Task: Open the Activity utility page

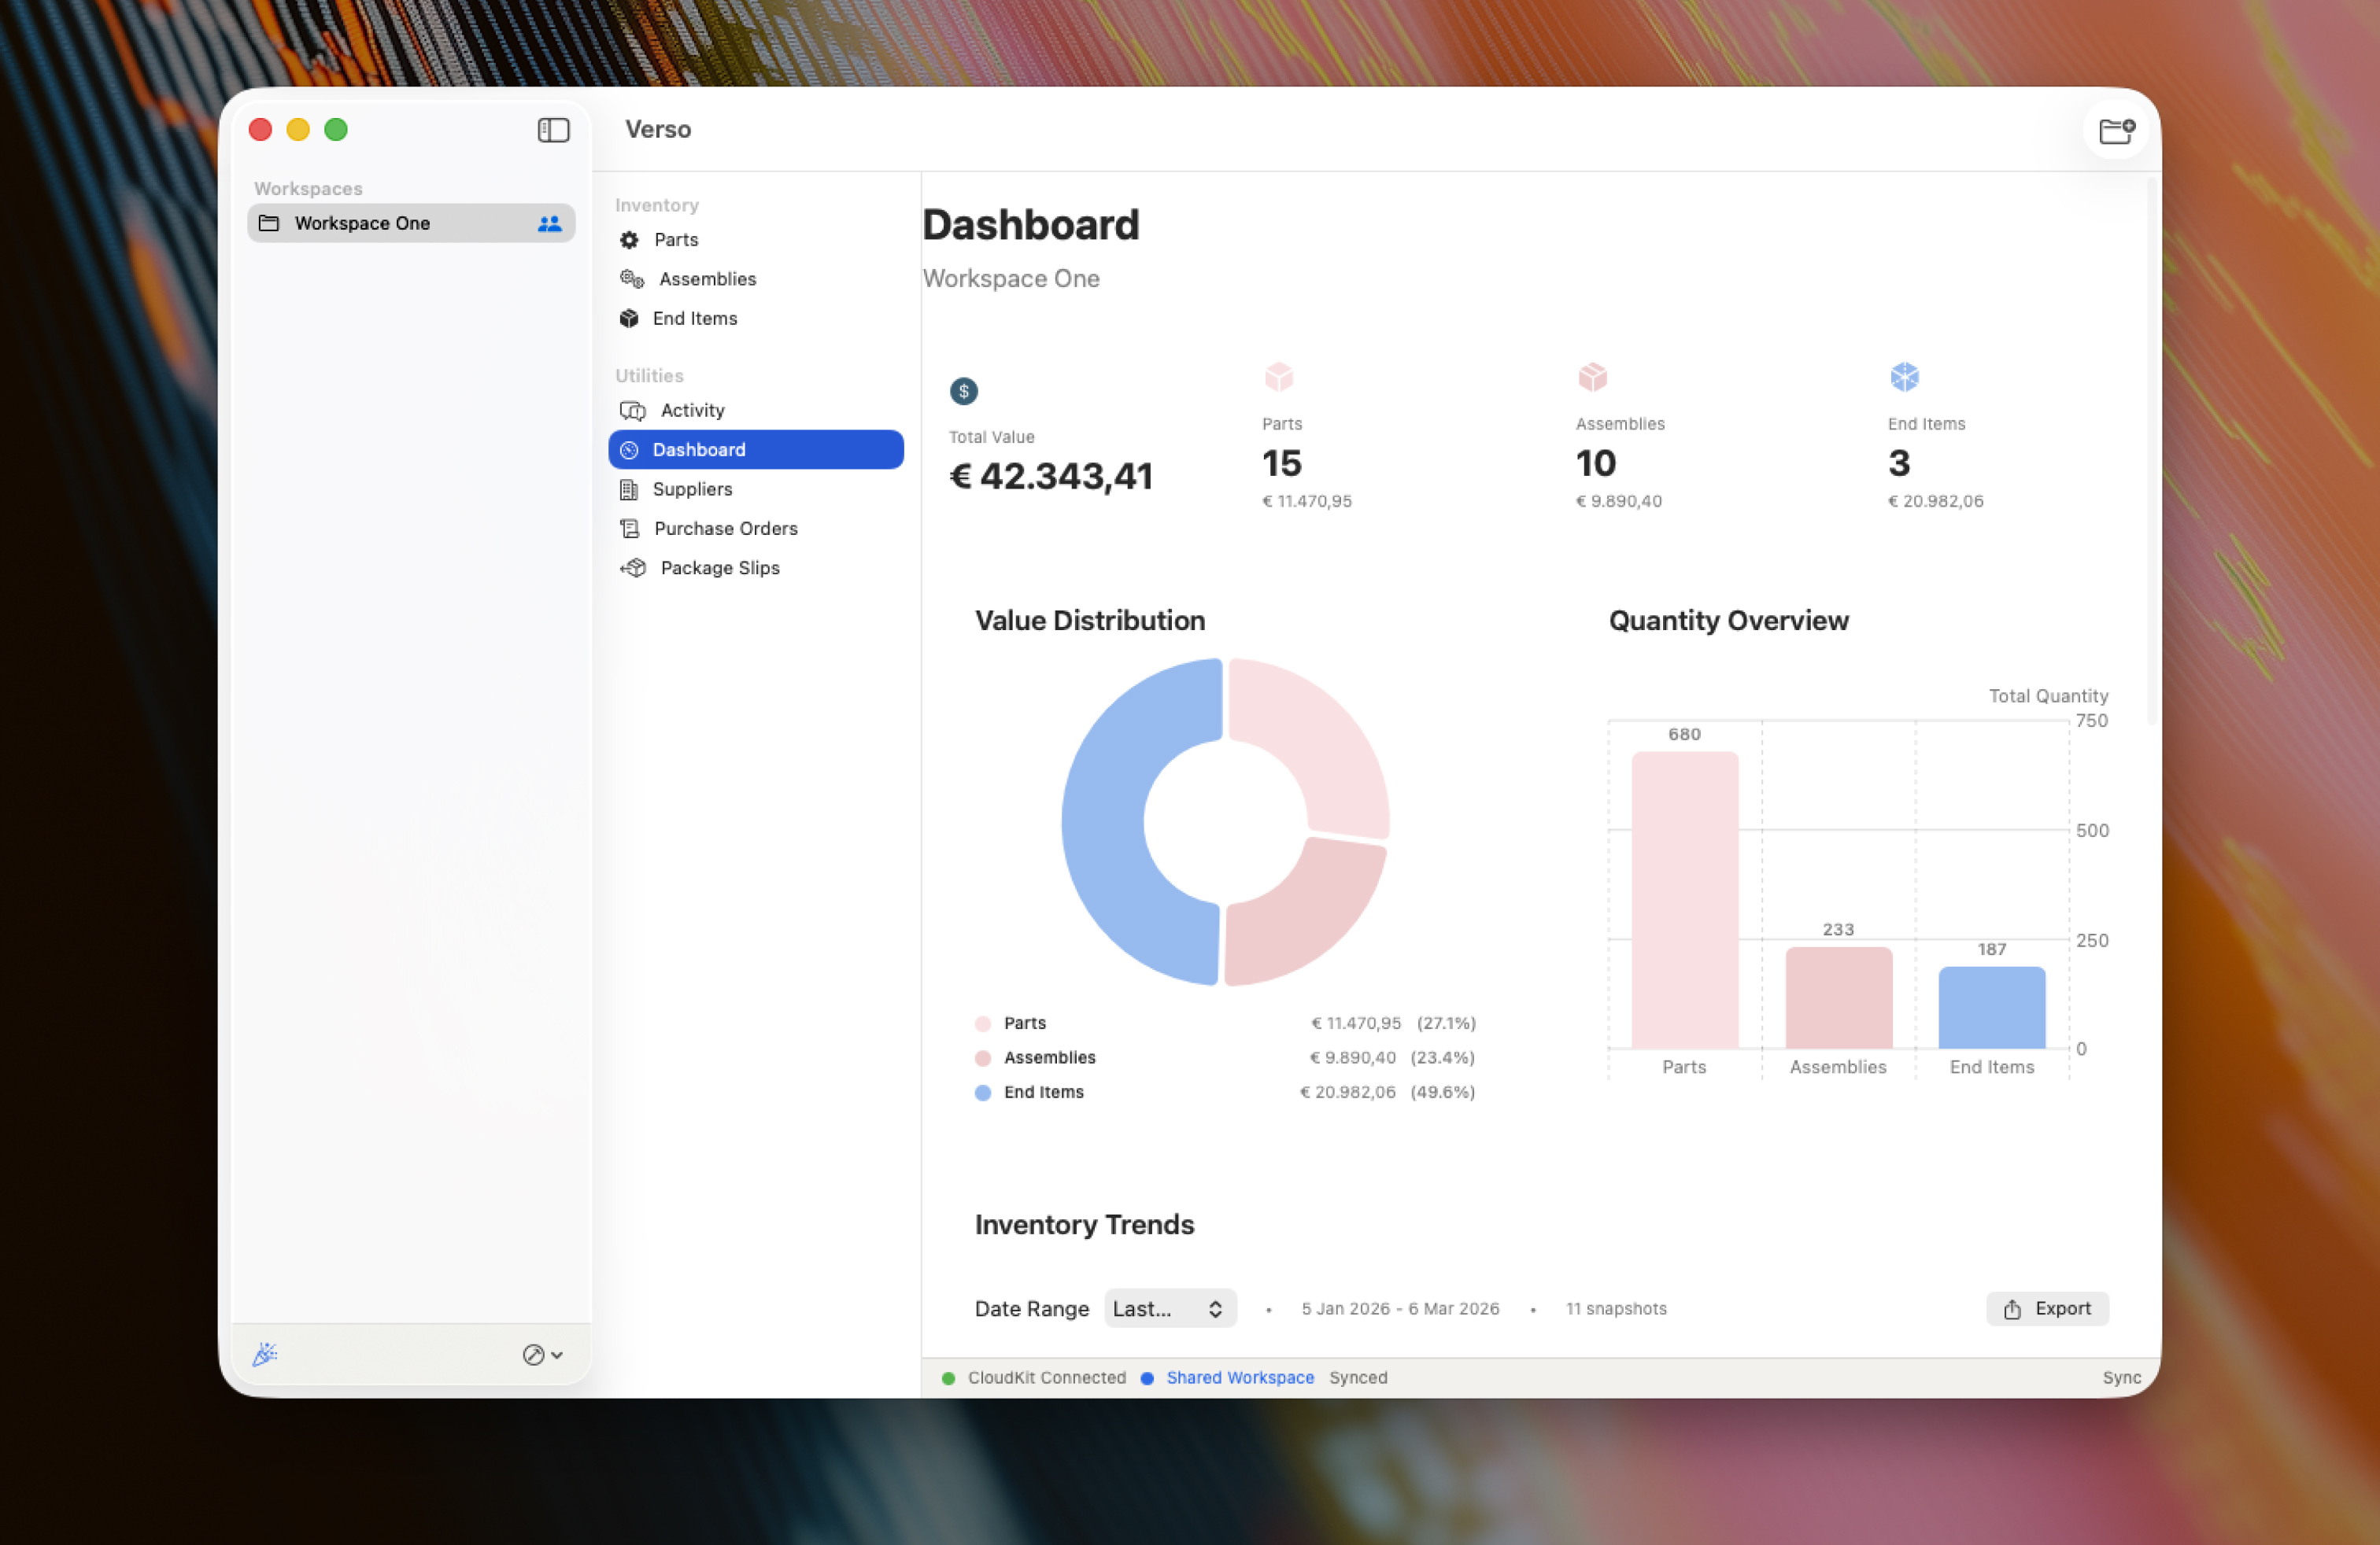Action: (691, 411)
